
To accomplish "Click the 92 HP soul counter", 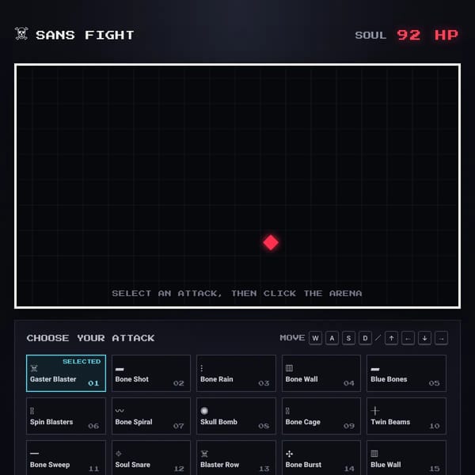I will point(427,35).
